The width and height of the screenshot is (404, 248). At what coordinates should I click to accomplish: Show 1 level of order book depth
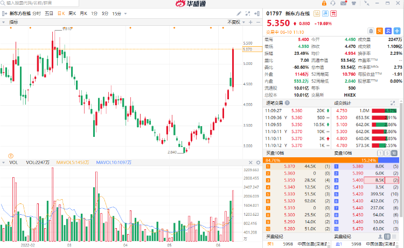coord(380,154)
